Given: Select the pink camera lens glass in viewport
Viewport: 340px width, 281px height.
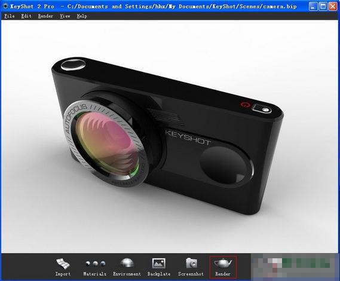Looking at the screenshot, I should 108,144.
